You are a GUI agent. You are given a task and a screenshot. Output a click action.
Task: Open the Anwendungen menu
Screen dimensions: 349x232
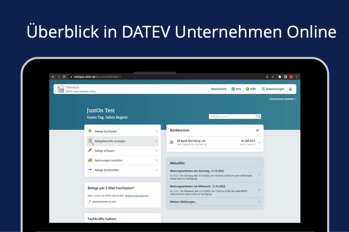point(273,89)
